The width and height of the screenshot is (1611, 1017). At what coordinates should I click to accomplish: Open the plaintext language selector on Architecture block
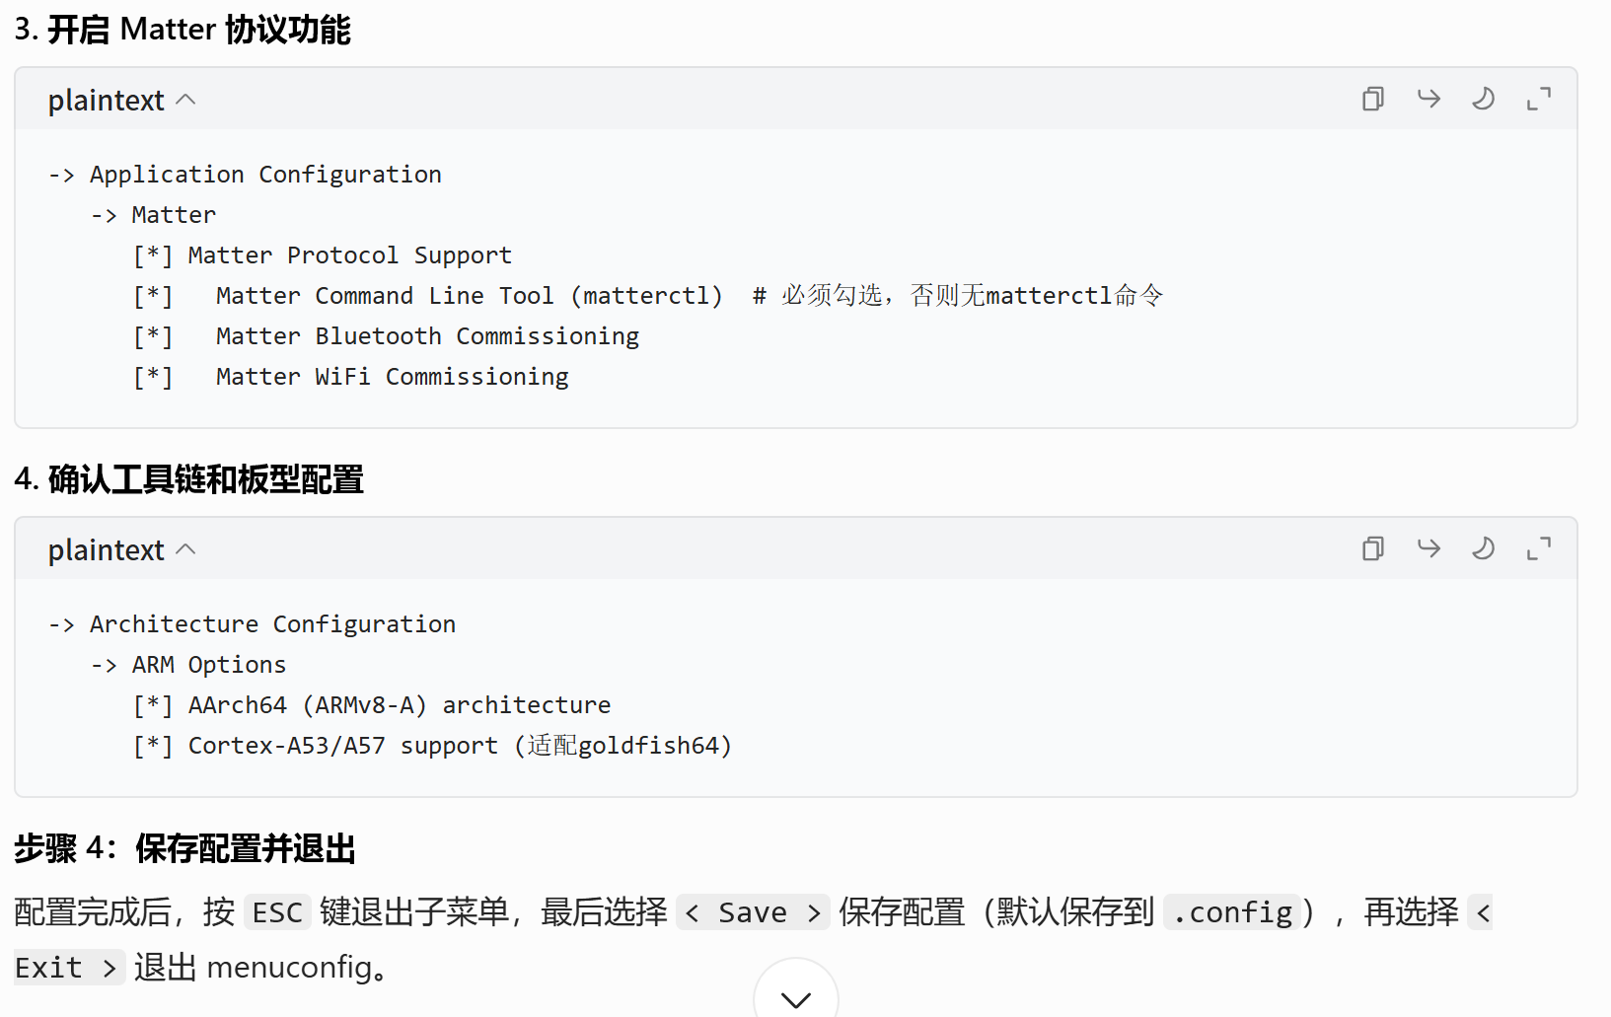coord(106,548)
